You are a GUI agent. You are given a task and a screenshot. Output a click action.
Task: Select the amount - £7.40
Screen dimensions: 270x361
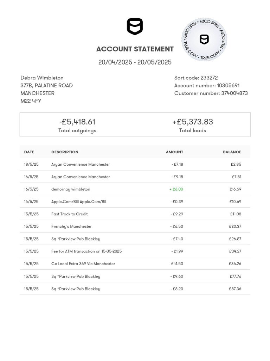click(177, 239)
